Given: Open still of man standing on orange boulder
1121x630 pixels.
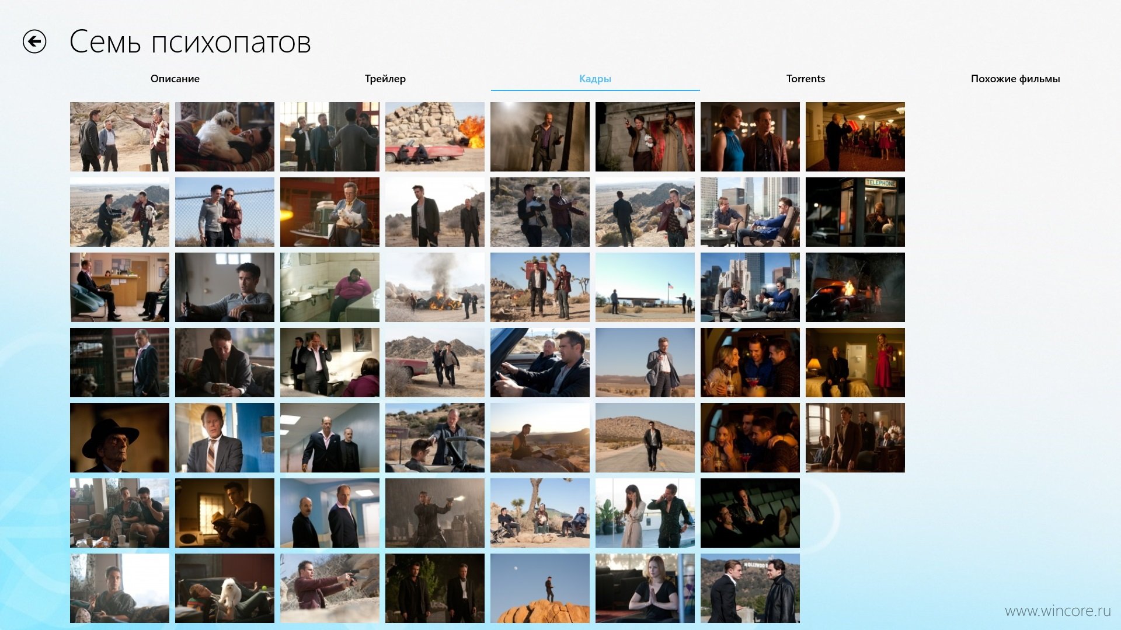Looking at the screenshot, I should 540,588.
